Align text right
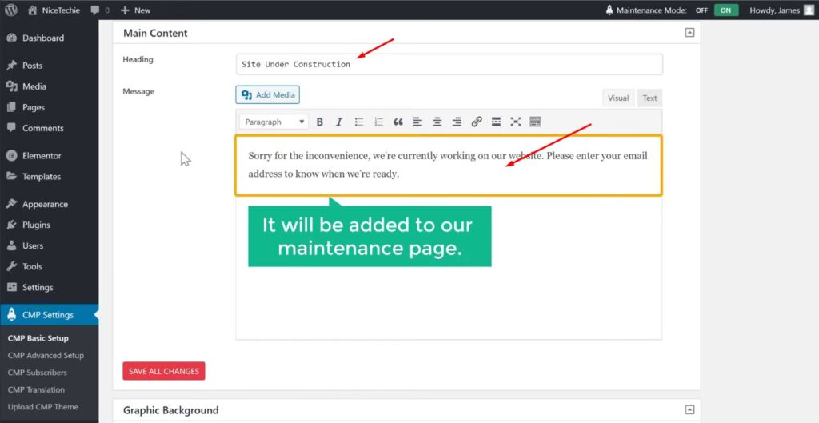This screenshot has height=423, width=819. click(457, 122)
